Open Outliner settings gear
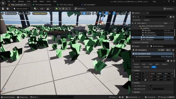The image size is (176, 99). (x=174, y=17)
